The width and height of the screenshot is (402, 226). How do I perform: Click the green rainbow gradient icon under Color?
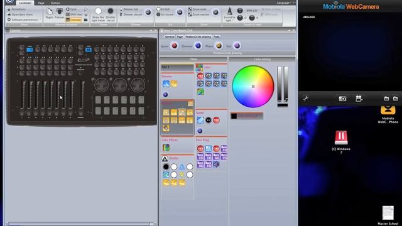point(200,92)
